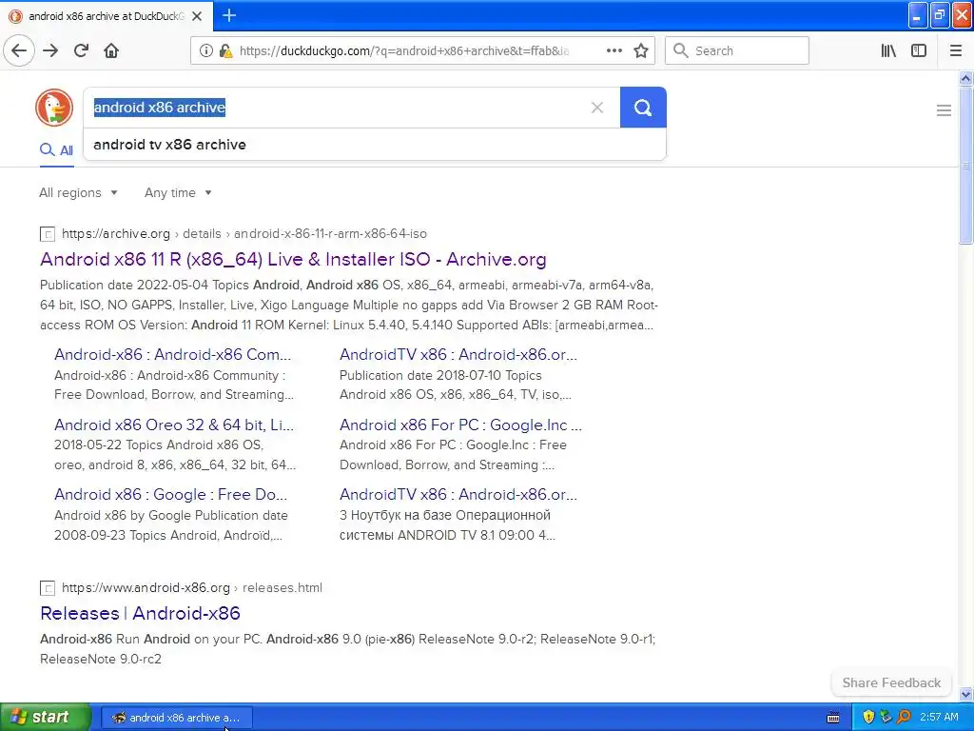This screenshot has height=731, width=974.
Task: Open the Start menu
Action: (x=46, y=717)
